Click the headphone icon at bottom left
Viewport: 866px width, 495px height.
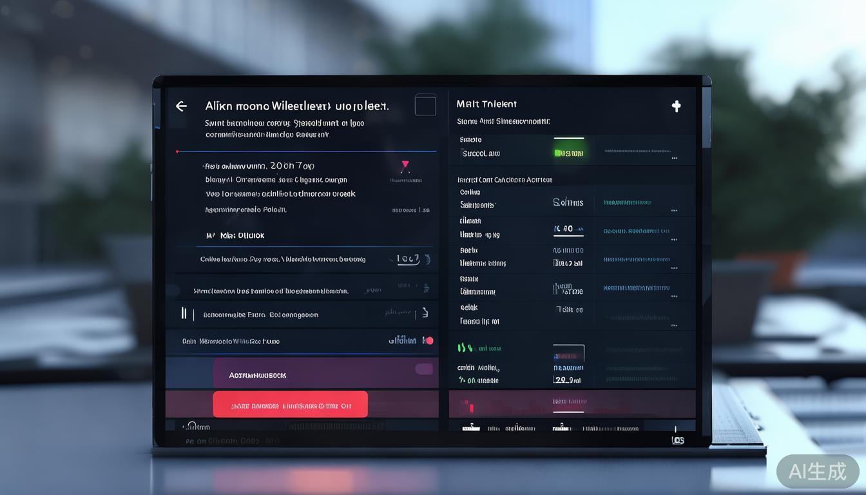[x=193, y=425]
